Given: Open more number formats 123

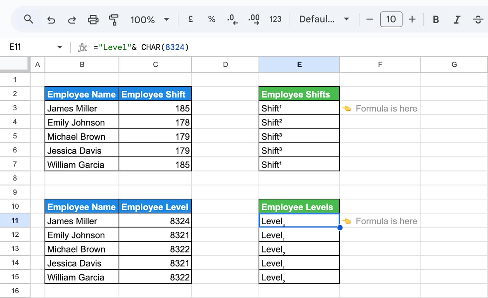Looking at the screenshot, I should pos(275,19).
